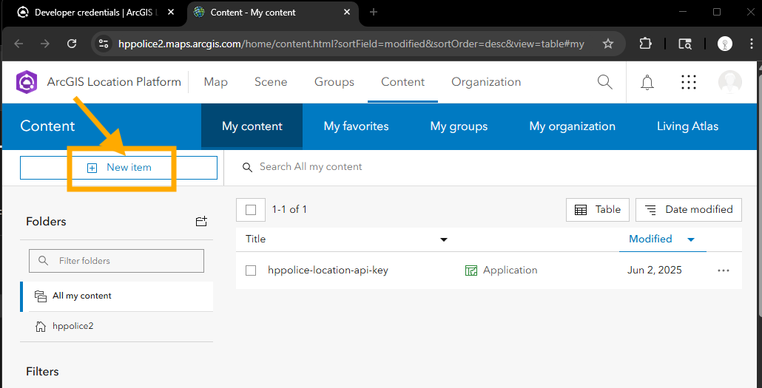Click the tab search icon in the browser toolbar
The height and width of the screenshot is (388, 762).
point(685,44)
